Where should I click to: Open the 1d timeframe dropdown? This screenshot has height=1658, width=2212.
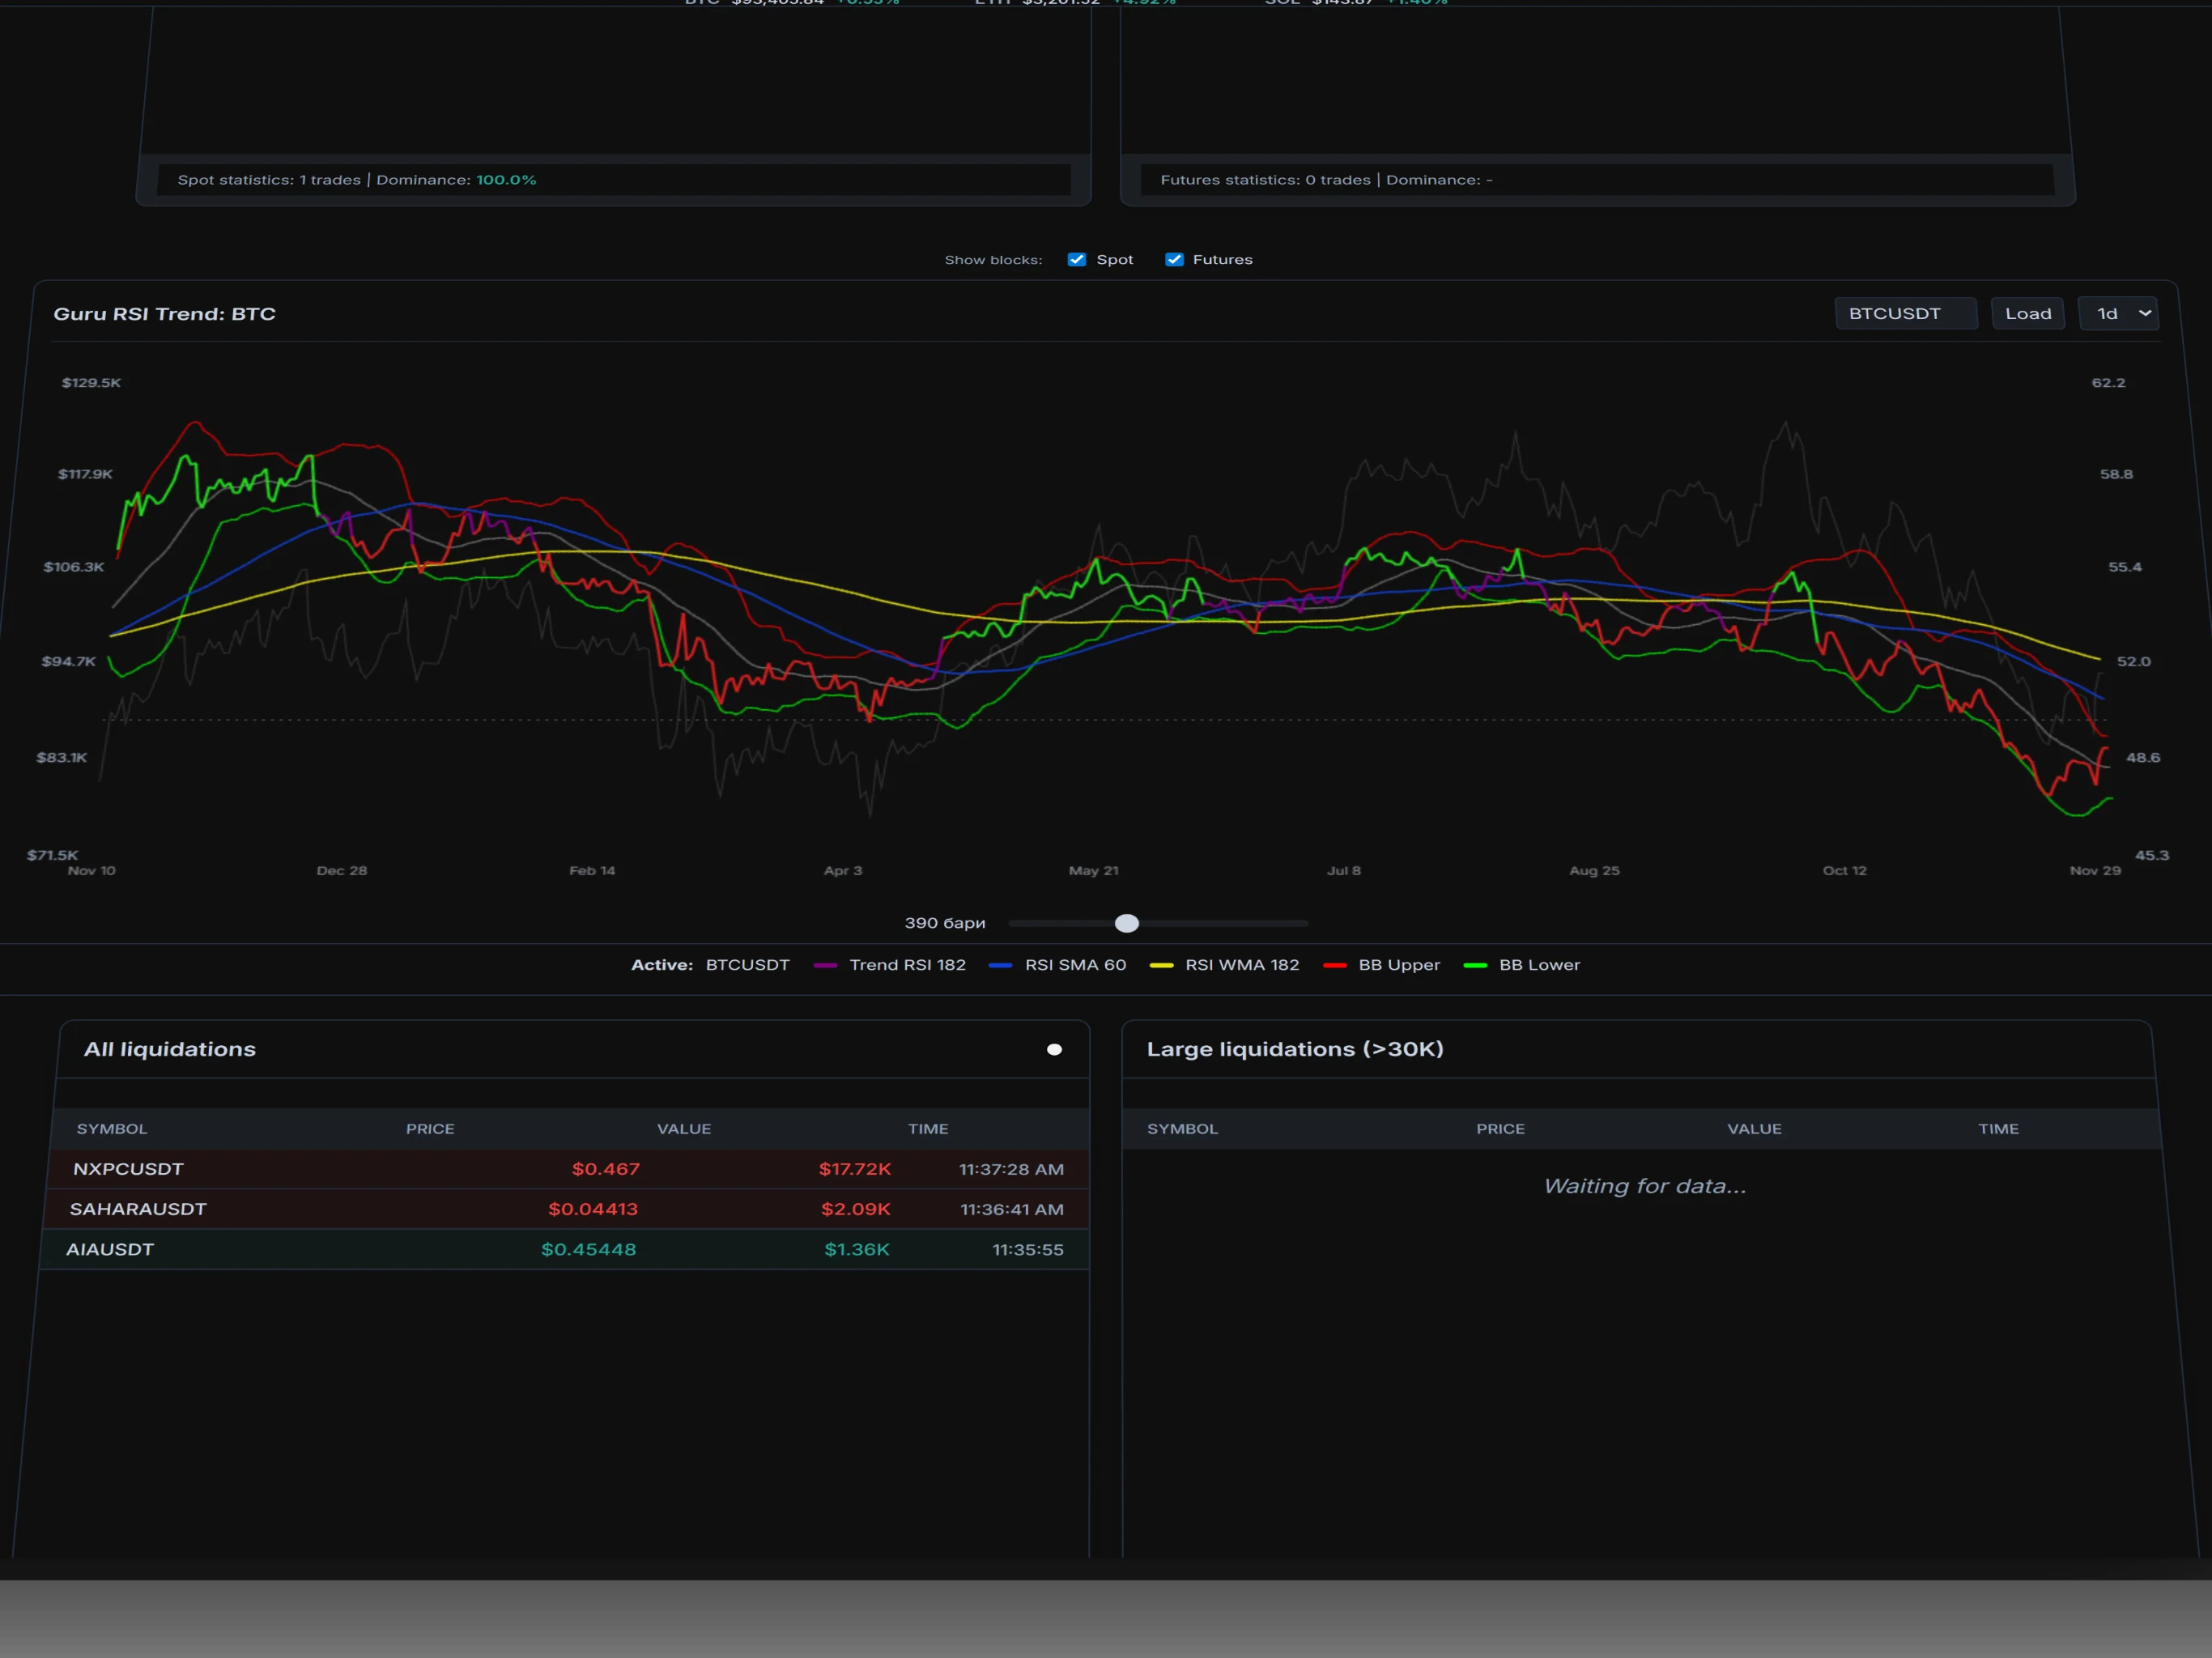(x=2117, y=314)
